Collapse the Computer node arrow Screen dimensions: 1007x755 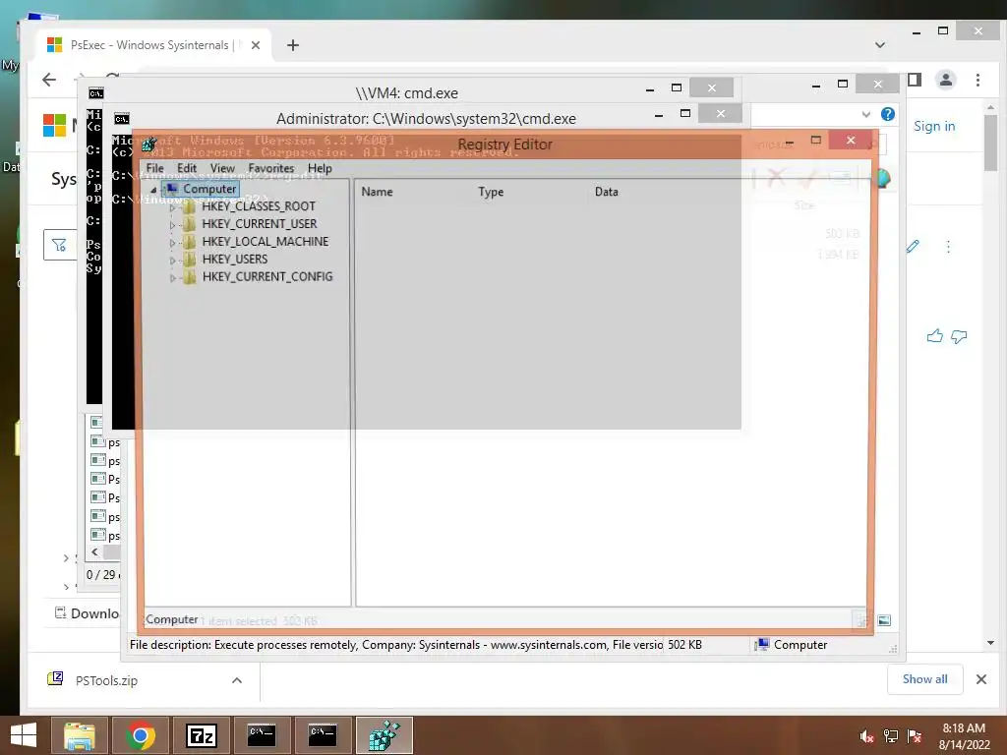tap(153, 190)
